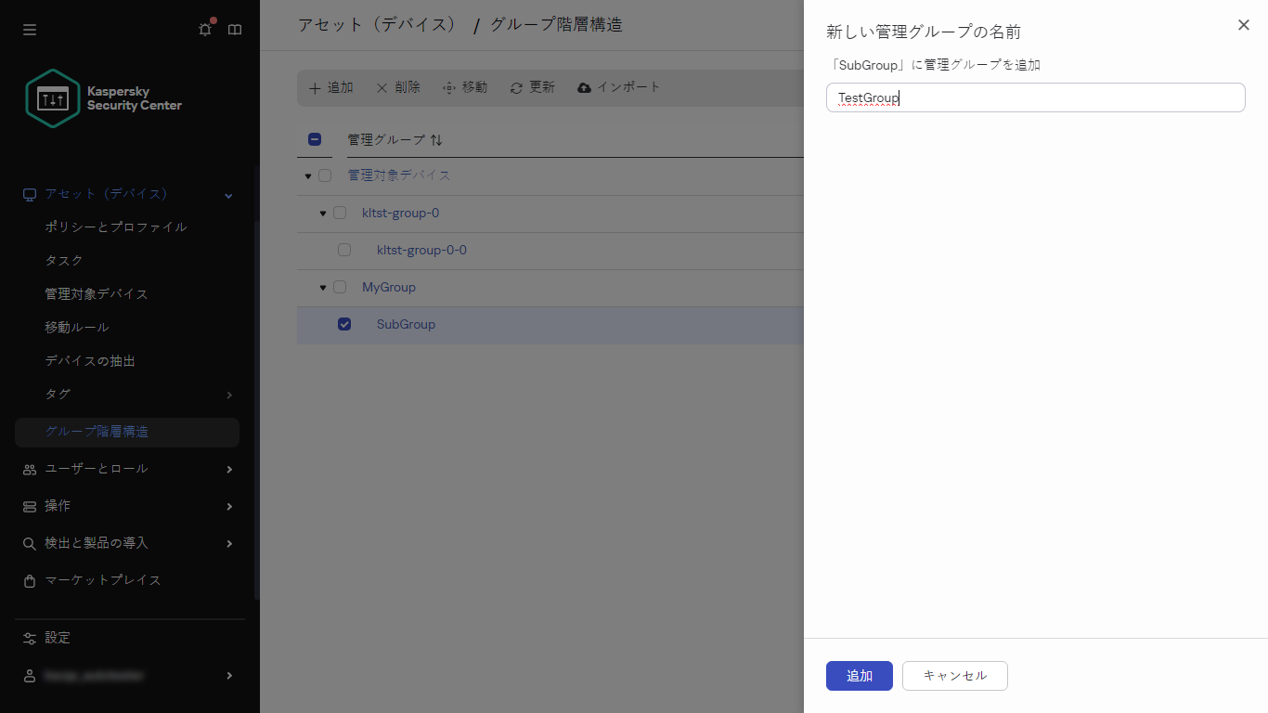Screen dimensions: 1268x713
Task: Collapse the kltst-group-0 tree node
Action: pos(322,213)
